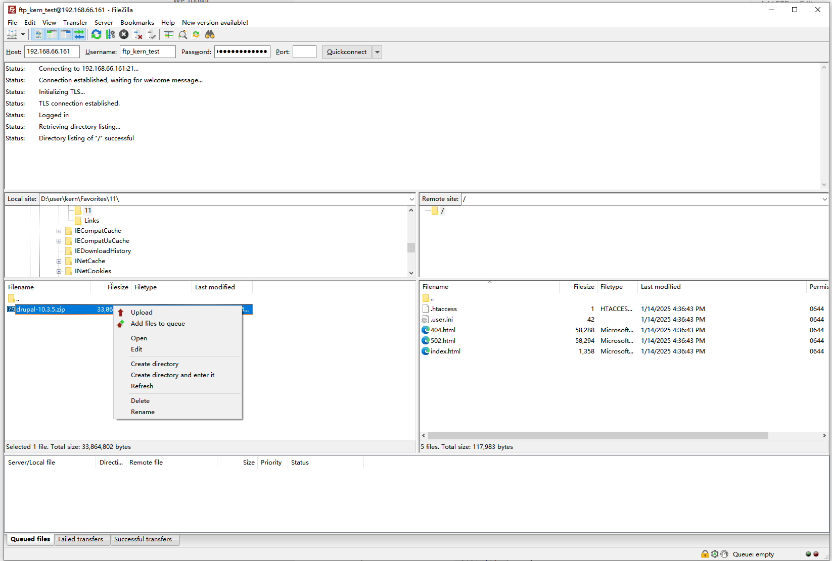Toggle the transfer queue display

pos(79,34)
